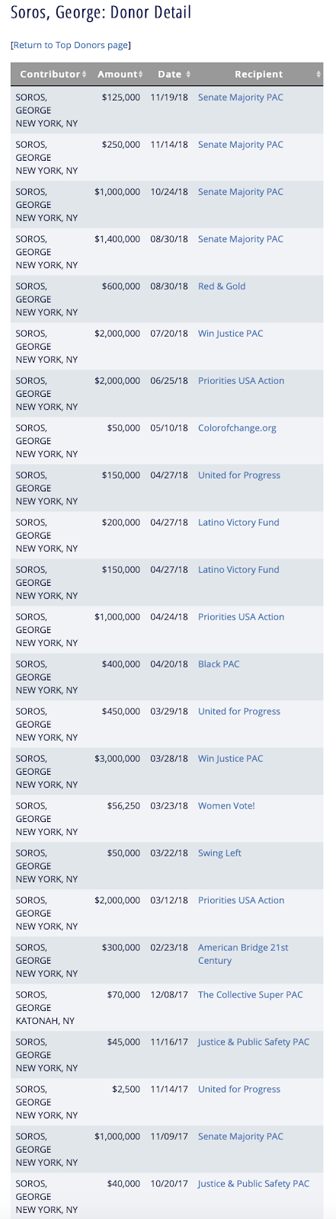Click the Recipient column header
This screenshot has height=1219, width=336.
click(x=259, y=74)
